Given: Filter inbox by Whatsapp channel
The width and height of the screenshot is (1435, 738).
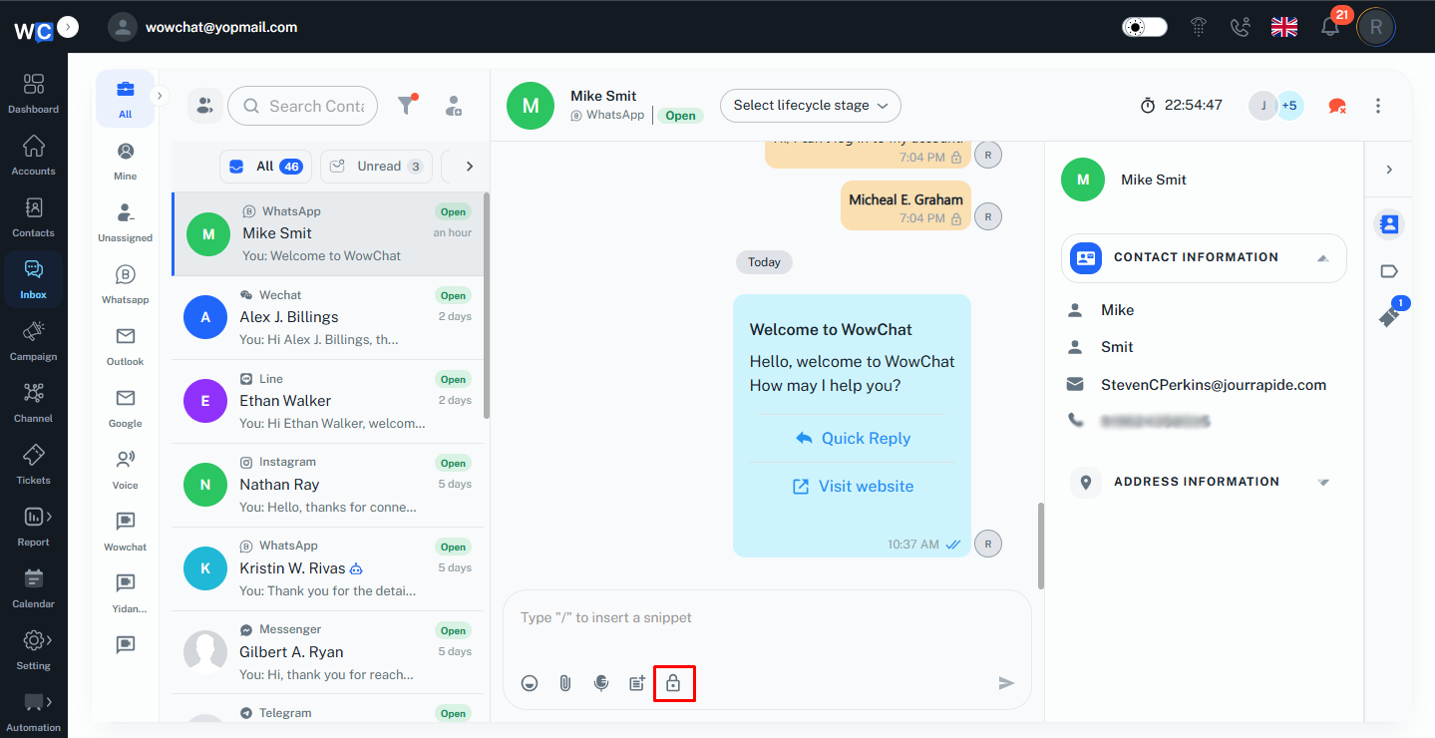Looking at the screenshot, I should pos(126,285).
